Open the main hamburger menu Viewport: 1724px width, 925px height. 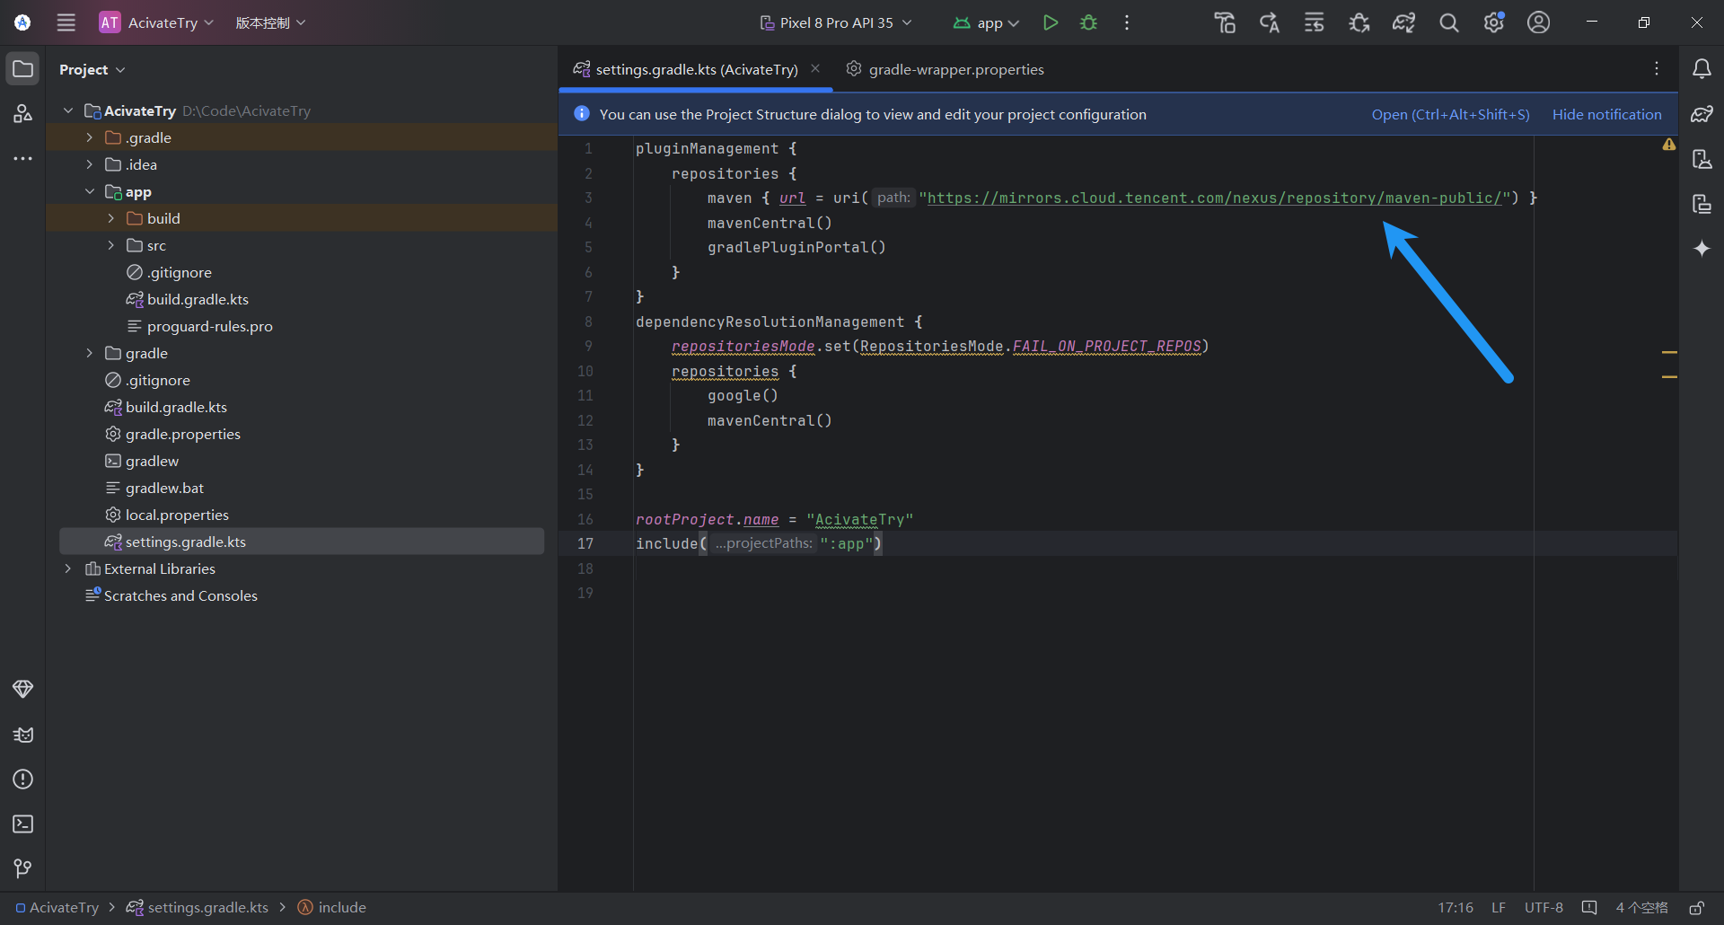66,22
